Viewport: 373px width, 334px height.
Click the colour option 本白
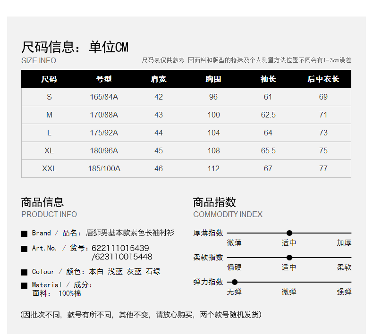coord(96,271)
